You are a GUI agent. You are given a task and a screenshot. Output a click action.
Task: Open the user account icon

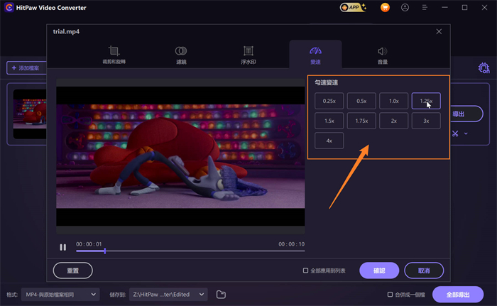(x=405, y=7)
